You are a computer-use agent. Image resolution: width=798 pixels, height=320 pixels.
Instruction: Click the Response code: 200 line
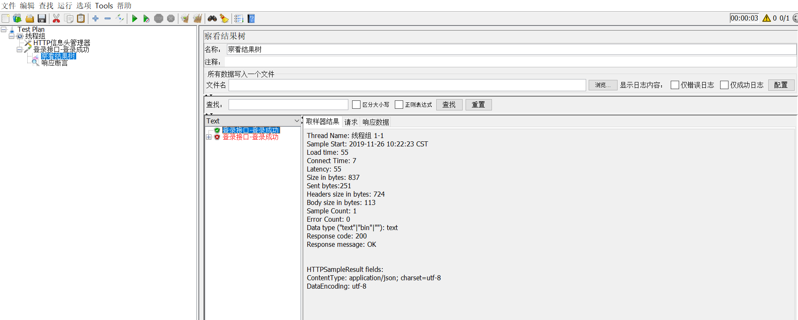[x=337, y=236]
